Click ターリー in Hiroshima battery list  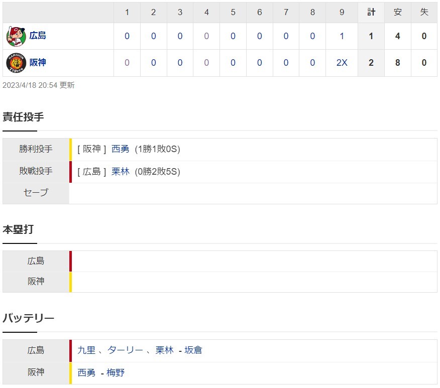(x=125, y=350)
